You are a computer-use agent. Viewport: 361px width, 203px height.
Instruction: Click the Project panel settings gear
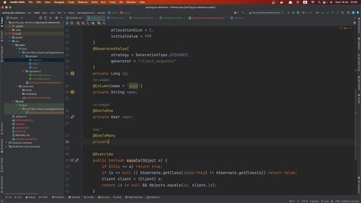56,17
